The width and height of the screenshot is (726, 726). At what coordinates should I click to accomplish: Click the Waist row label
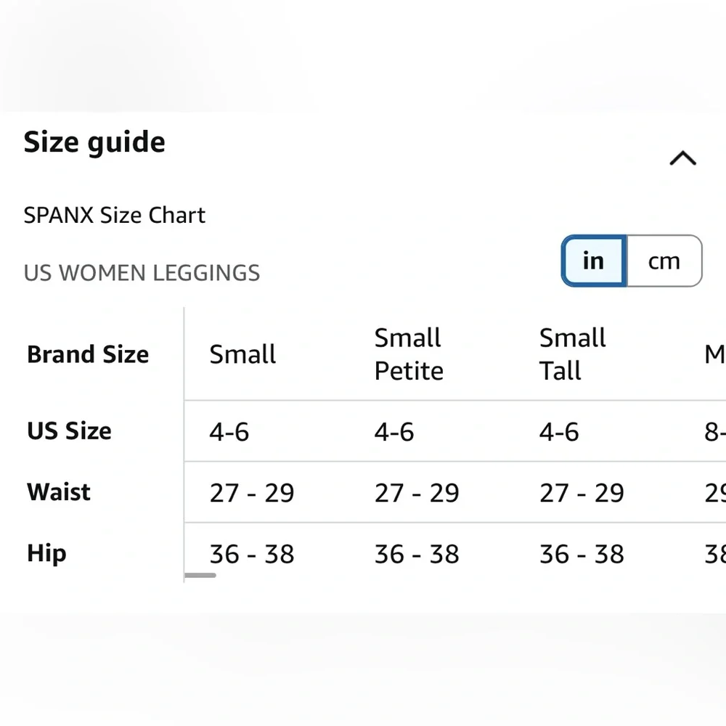coord(59,492)
